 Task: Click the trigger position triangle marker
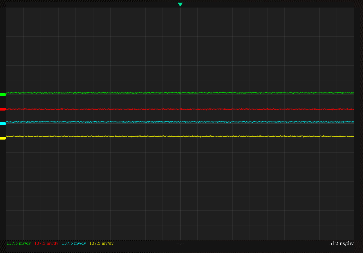pos(180,4)
